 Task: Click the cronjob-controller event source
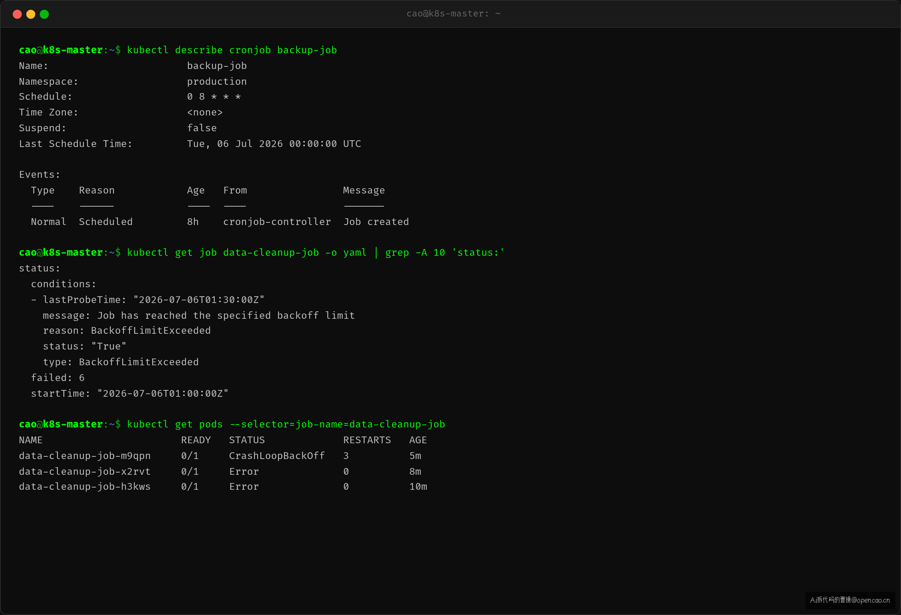pos(277,222)
